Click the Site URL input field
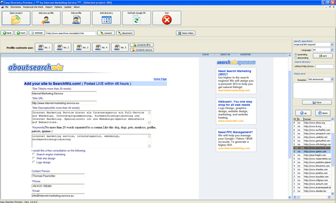Viewport: 336px width, 203px height. click(x=64, y=103)
